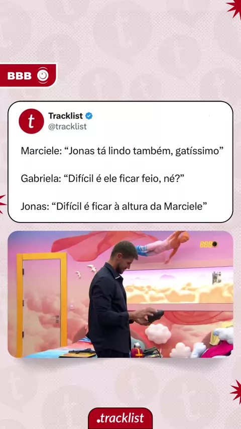Open the Tracklist red profile avatar

(31, 121)
